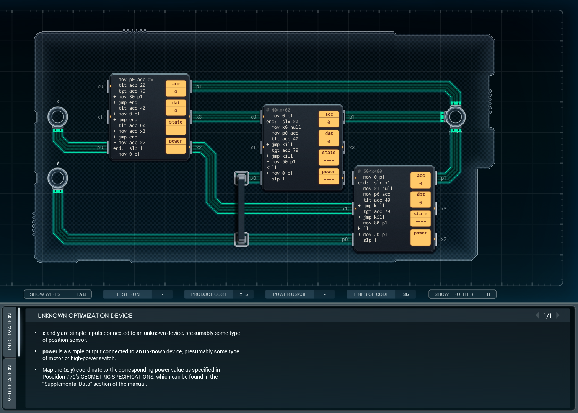This screenshot has height=413, width=578.
Task: Go to the next information page
Action: coord(558,315)
